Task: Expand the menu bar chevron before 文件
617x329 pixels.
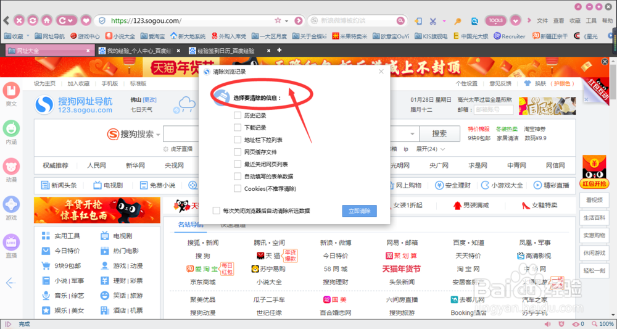Action: point(529,20)
